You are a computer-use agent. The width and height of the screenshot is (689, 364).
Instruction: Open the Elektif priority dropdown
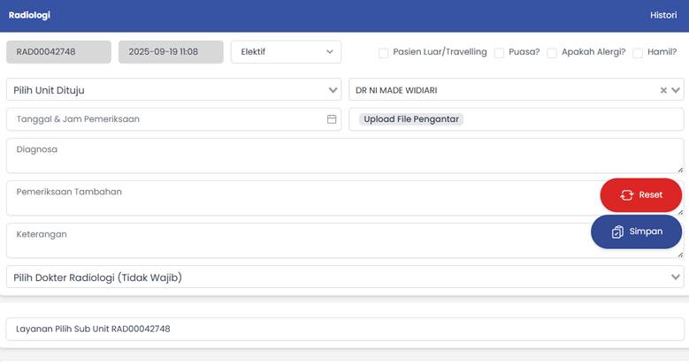pyautogui.click(x=286, y=52)
